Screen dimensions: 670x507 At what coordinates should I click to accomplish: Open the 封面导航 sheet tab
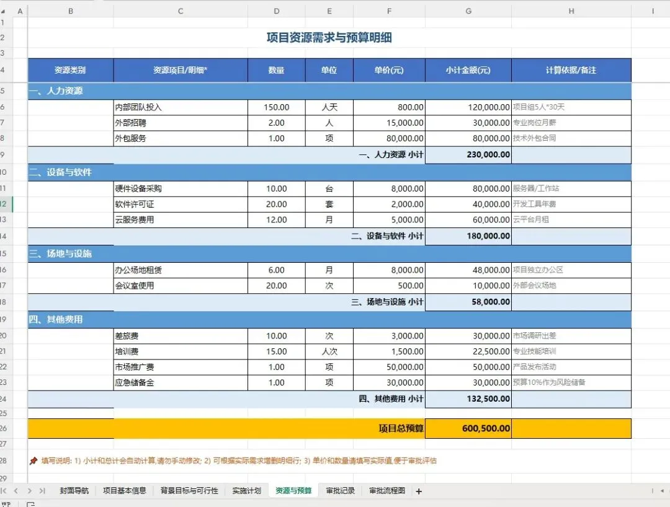point(74,491)
